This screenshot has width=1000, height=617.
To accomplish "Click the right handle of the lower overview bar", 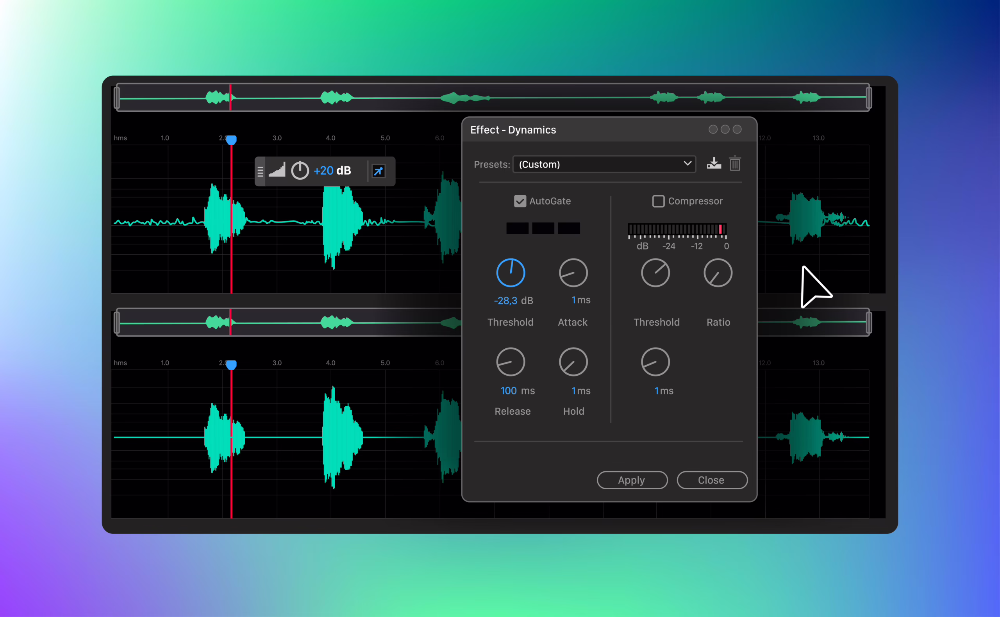I will (x=869, y=323).
